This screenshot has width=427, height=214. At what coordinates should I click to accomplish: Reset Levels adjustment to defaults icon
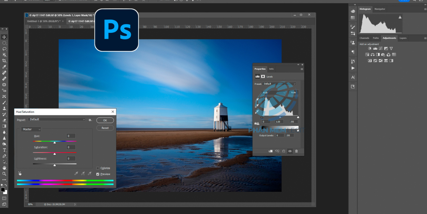[x=283, y=151]
